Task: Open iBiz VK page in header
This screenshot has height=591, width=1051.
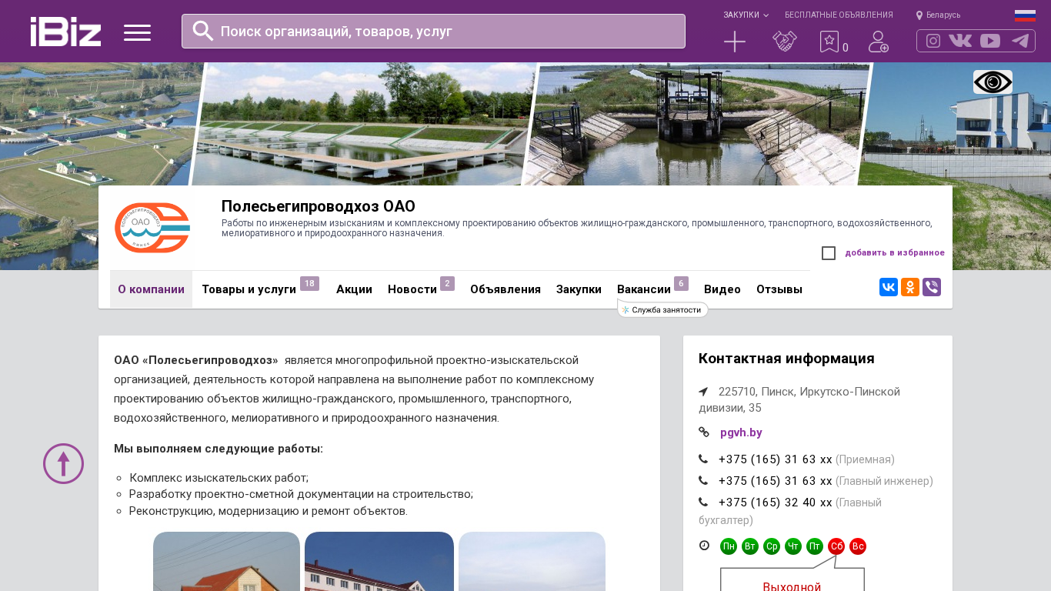Action: pos(960,41)
